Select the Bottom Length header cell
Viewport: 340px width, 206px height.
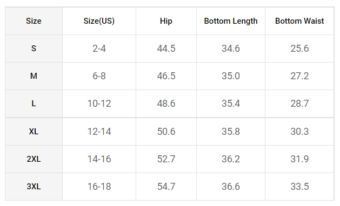231,21
